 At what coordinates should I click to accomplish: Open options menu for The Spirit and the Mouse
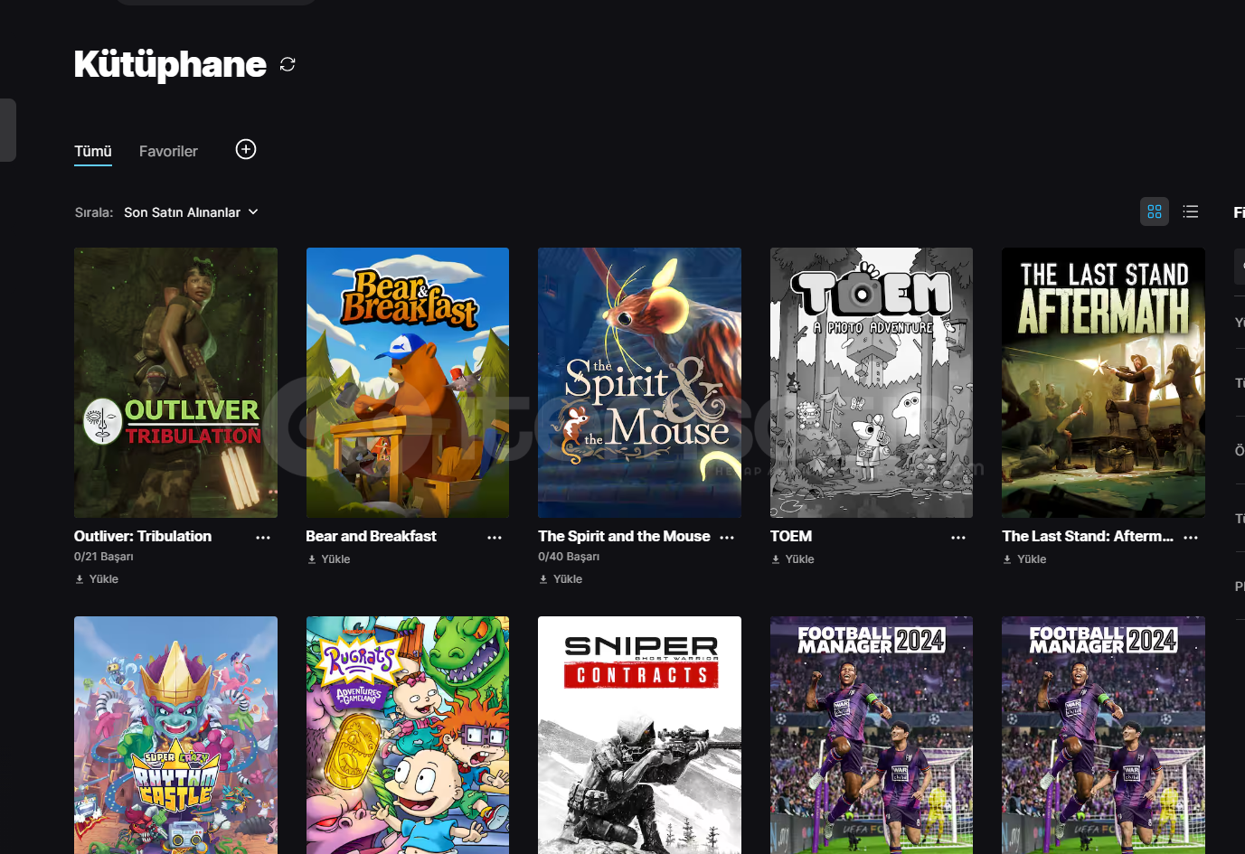727,537
